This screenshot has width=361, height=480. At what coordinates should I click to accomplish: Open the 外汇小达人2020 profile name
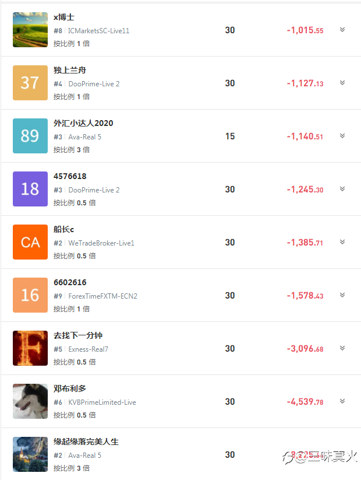pos(83,123)
